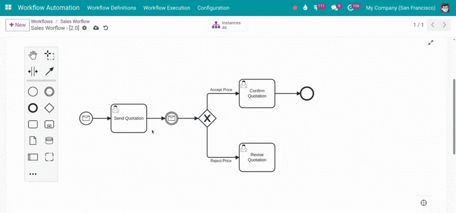The image size is (456, 213).
Task: Create a pool/participant from palette
Action: [x=33, y=157]
